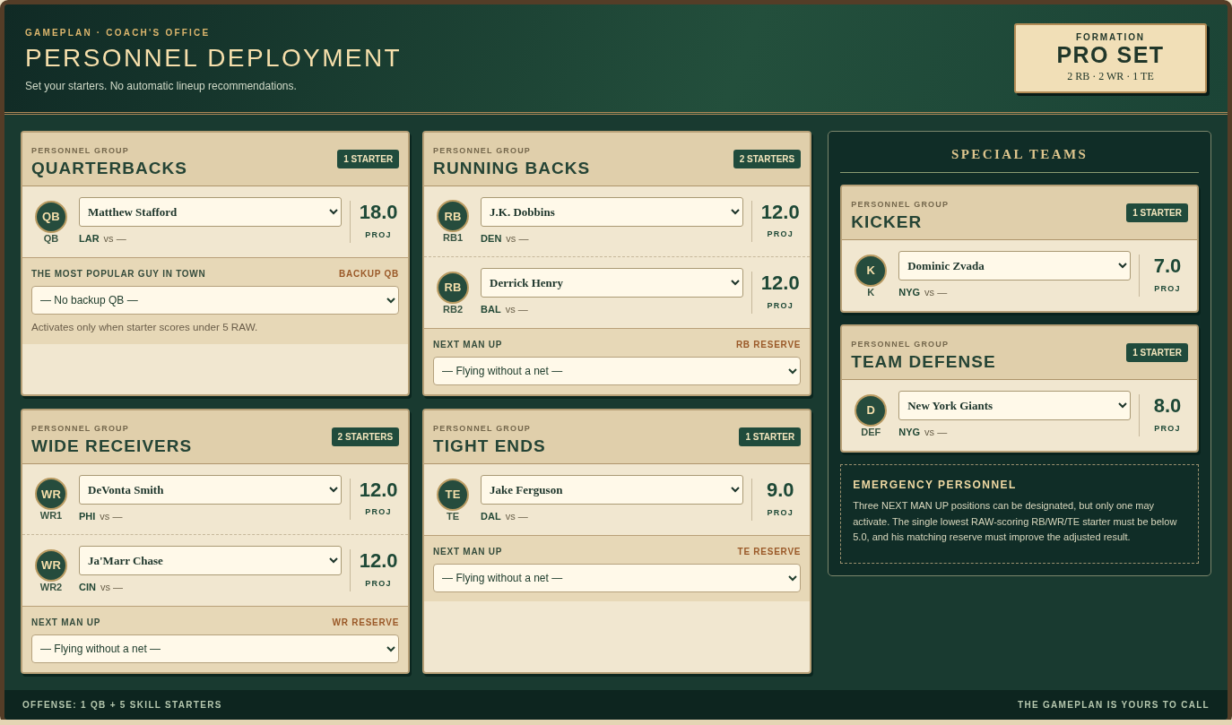Click the BAL team tag under Henry
Image resolution: width=1232 pixels, height=725 pixels.
pyautogui.click(x=490, y=309)
